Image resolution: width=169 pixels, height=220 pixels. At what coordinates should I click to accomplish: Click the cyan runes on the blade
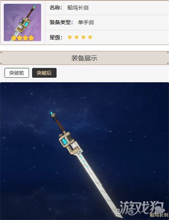84,162
